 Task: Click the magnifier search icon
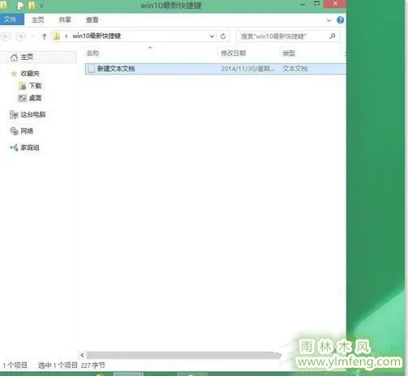(x=333, y=36)
